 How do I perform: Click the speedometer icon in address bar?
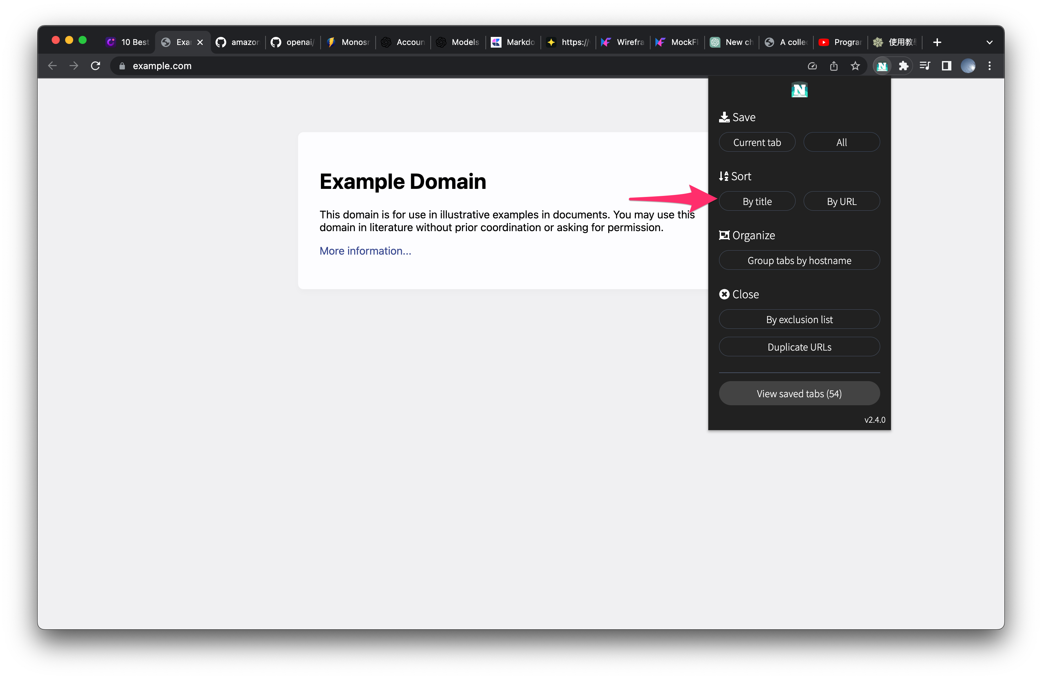[812, 66]
